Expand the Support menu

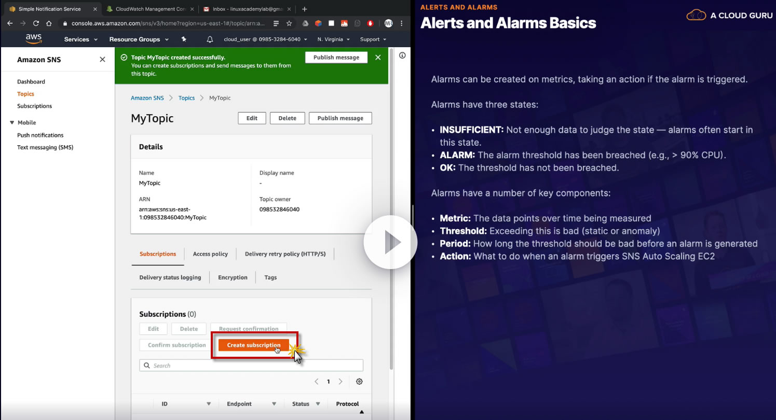373,39
